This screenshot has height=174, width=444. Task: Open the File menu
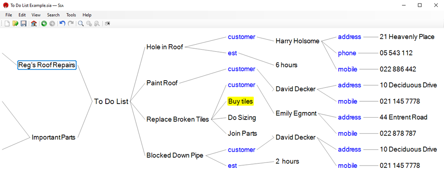point(8,15)
